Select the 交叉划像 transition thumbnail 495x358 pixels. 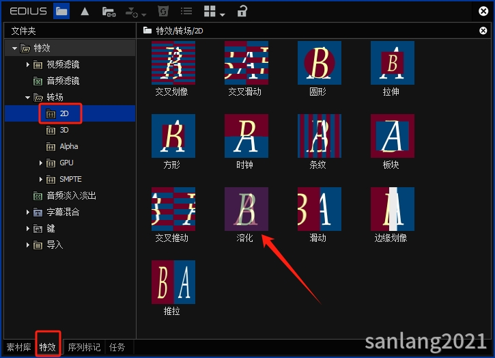pyautogui.click(x=173, y=63)
